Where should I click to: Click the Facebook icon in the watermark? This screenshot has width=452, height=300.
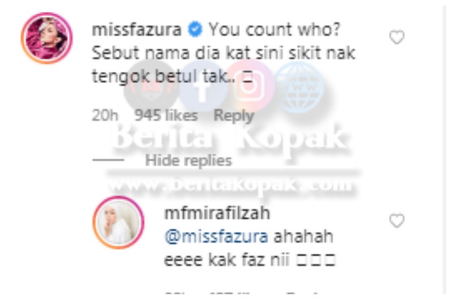202,86
